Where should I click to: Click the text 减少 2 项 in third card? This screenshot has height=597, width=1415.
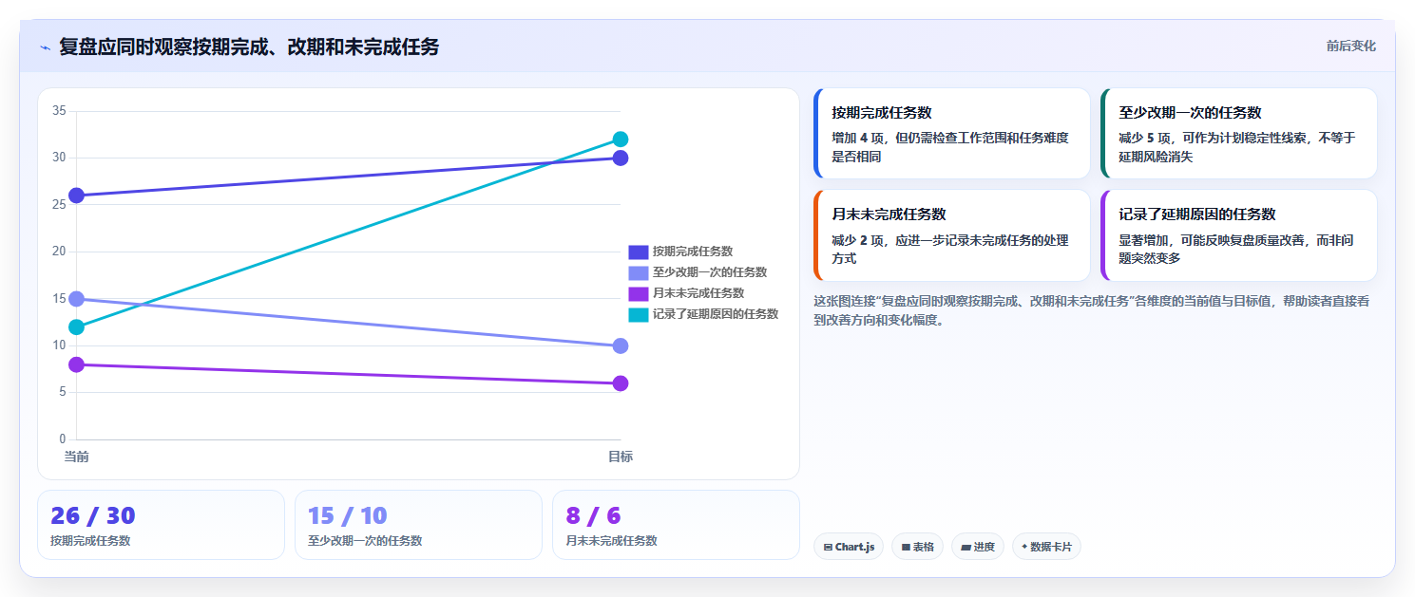click(859, 240)
